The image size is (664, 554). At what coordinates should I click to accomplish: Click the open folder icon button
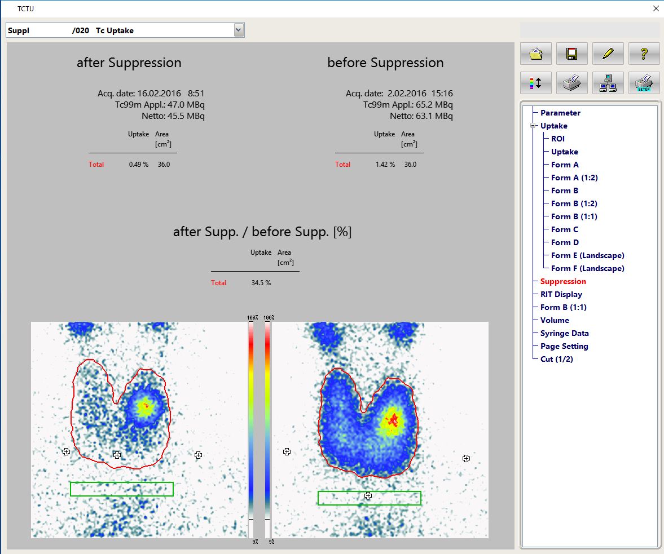536,54
